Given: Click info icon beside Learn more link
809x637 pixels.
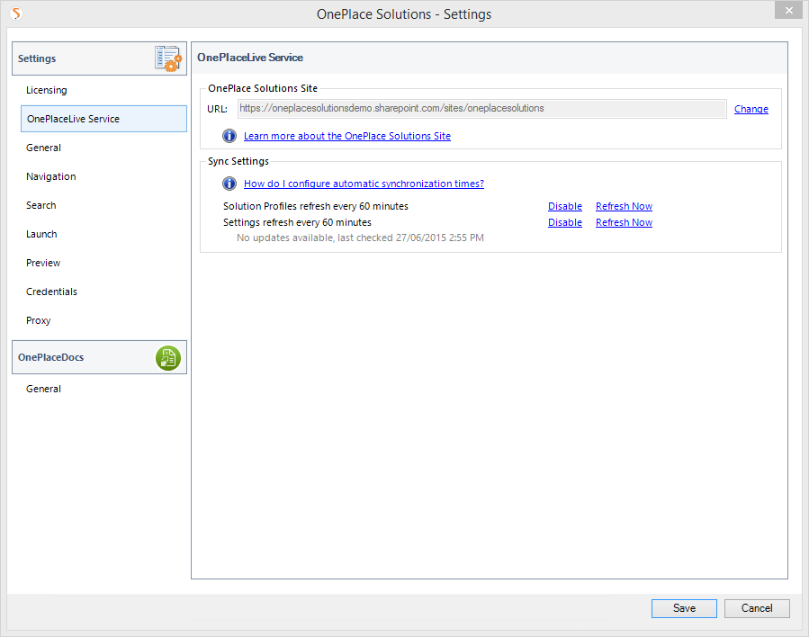Looking at the screenshot, I should 229,136.
